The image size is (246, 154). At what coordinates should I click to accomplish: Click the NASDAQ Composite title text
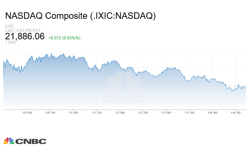coord(81,16)
